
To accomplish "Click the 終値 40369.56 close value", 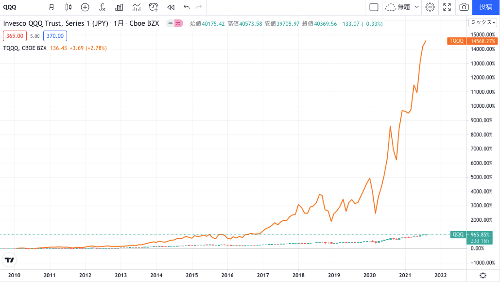I will click(x=320, y=24).
